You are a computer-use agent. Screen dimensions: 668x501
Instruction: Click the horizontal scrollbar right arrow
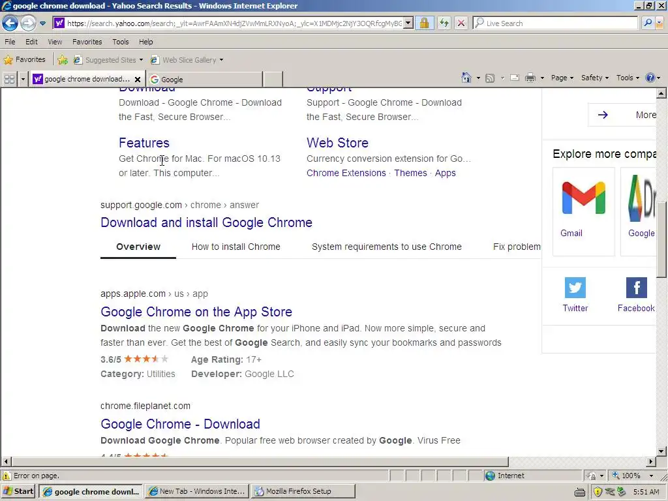tap(650, 461)
